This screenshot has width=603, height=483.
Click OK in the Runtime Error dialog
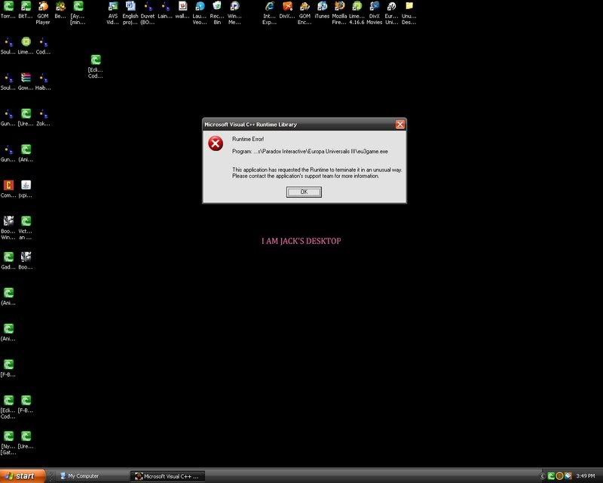click(x=304, y=192)
